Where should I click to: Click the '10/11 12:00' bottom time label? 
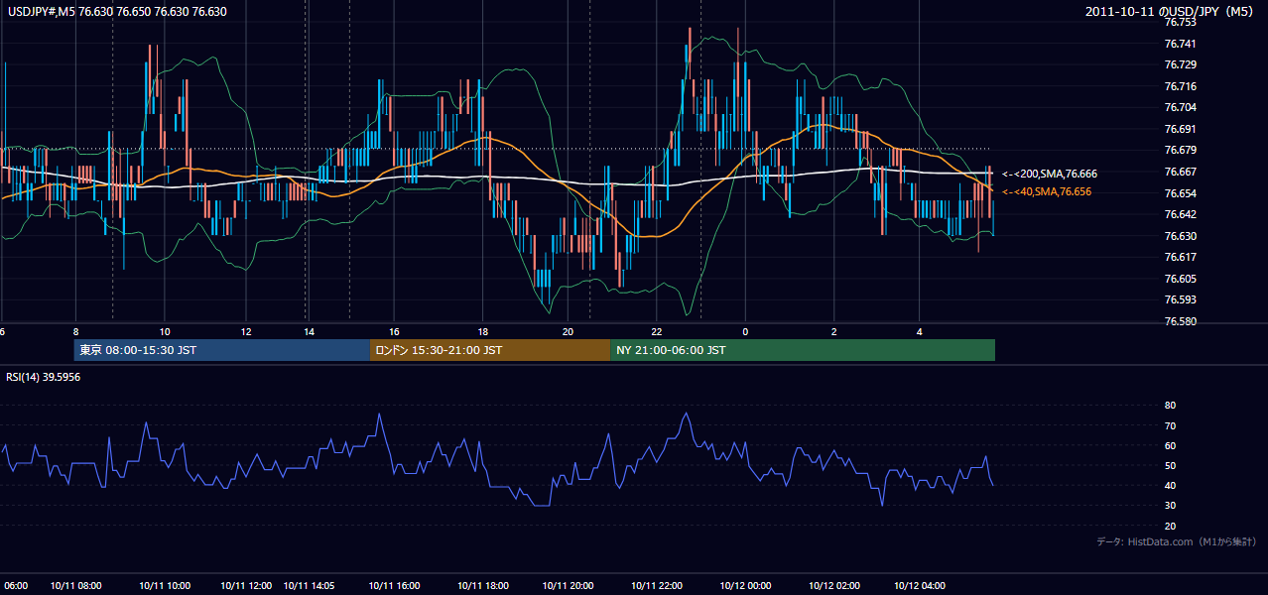pyautogui.click(x=246, y=586)
